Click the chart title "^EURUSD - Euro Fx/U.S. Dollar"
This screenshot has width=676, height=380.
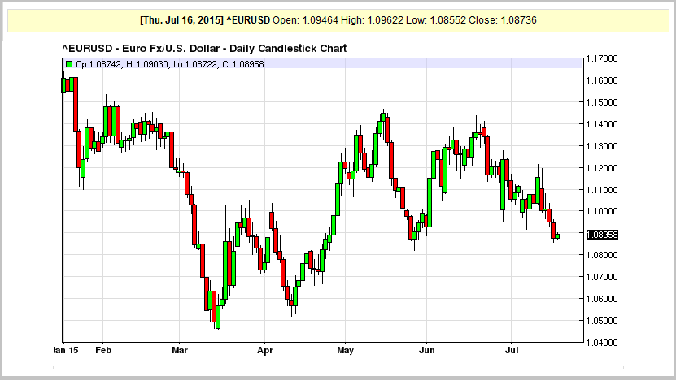(143, 48)
